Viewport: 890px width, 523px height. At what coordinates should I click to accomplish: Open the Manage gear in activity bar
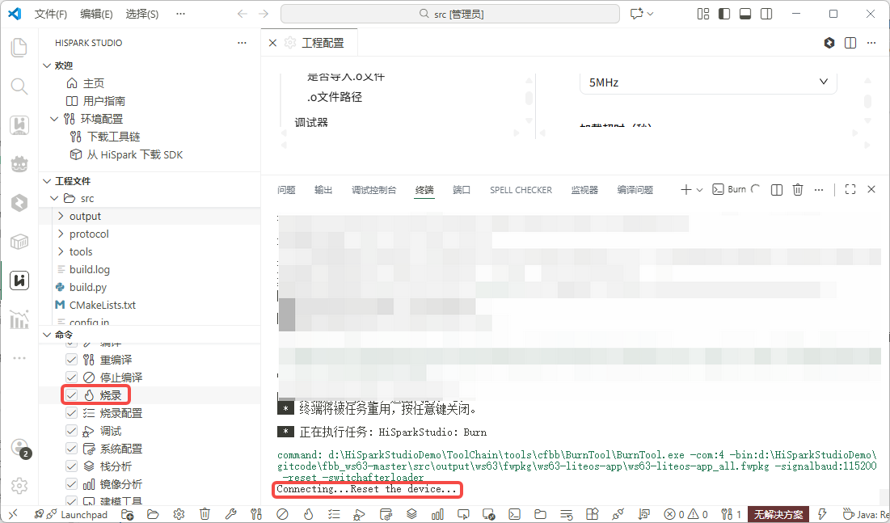click(19, 486)
